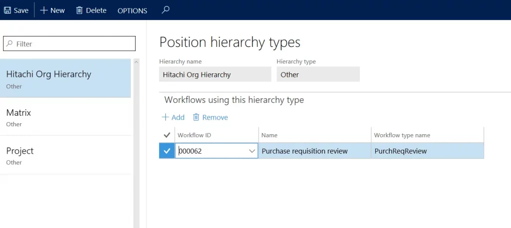Sort by the Name column header
The image size is (511, 228).
pyautogui.click(x=269, y=135)
